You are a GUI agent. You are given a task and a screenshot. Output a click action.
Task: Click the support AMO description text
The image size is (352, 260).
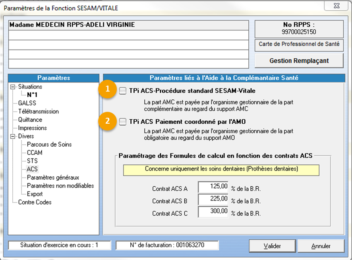(219, 134)
